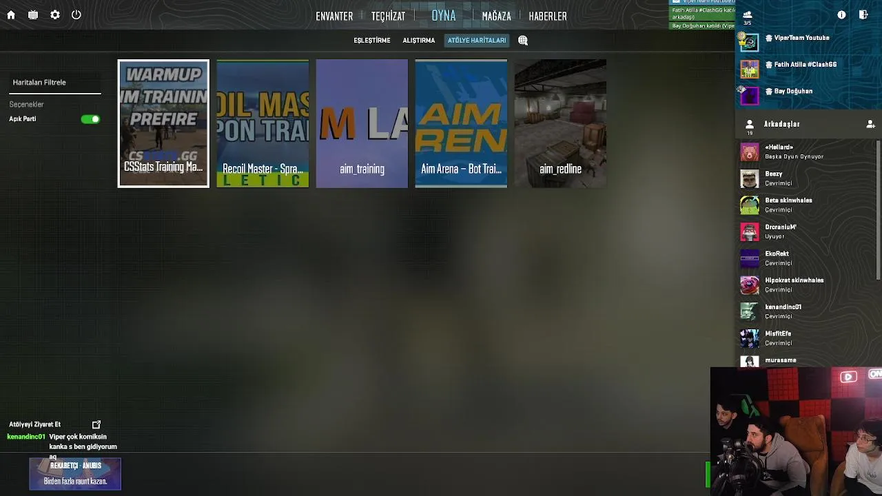Click the EkoRekt friend name
The width and height of the screenshot is (882, 496).
coord(777,254)
